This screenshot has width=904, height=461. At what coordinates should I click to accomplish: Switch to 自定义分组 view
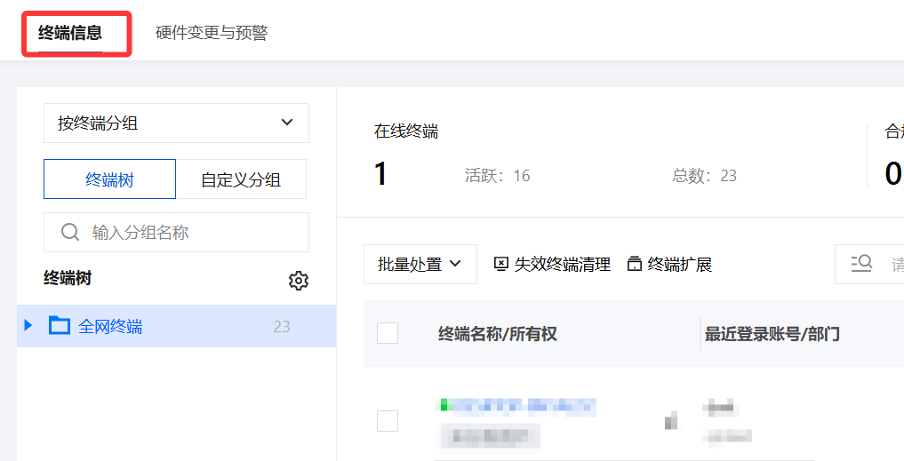coord(241,179)
